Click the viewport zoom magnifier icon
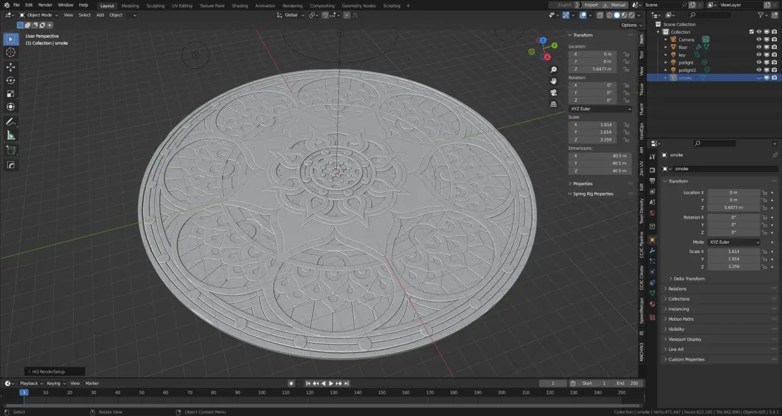The width and height of the screenshot is (782, 416). [553, 70]
